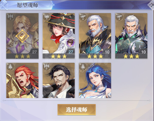Click the 选择魂师 confirm button
Screen dimensions: 154x121
77,110
